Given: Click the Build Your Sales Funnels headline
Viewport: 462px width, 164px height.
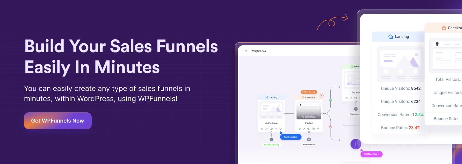Looking at the screenshot, I should [x=121, y=57].
